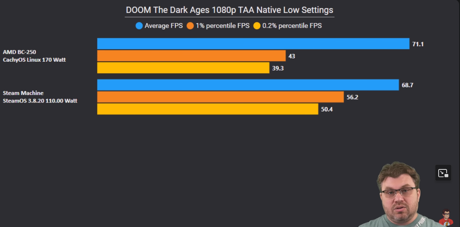Click the 56.2 value label

pos(353,97)
